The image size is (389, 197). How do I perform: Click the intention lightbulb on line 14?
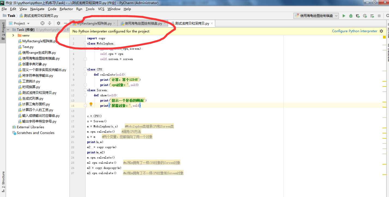pos(91,104)
